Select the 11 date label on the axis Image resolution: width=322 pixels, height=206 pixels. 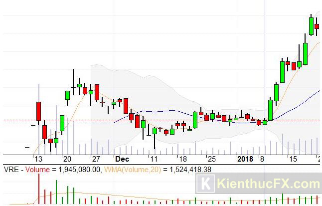[154, 159]
